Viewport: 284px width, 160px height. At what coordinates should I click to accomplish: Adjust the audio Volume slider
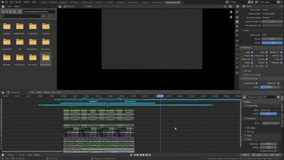click(272, 43)
